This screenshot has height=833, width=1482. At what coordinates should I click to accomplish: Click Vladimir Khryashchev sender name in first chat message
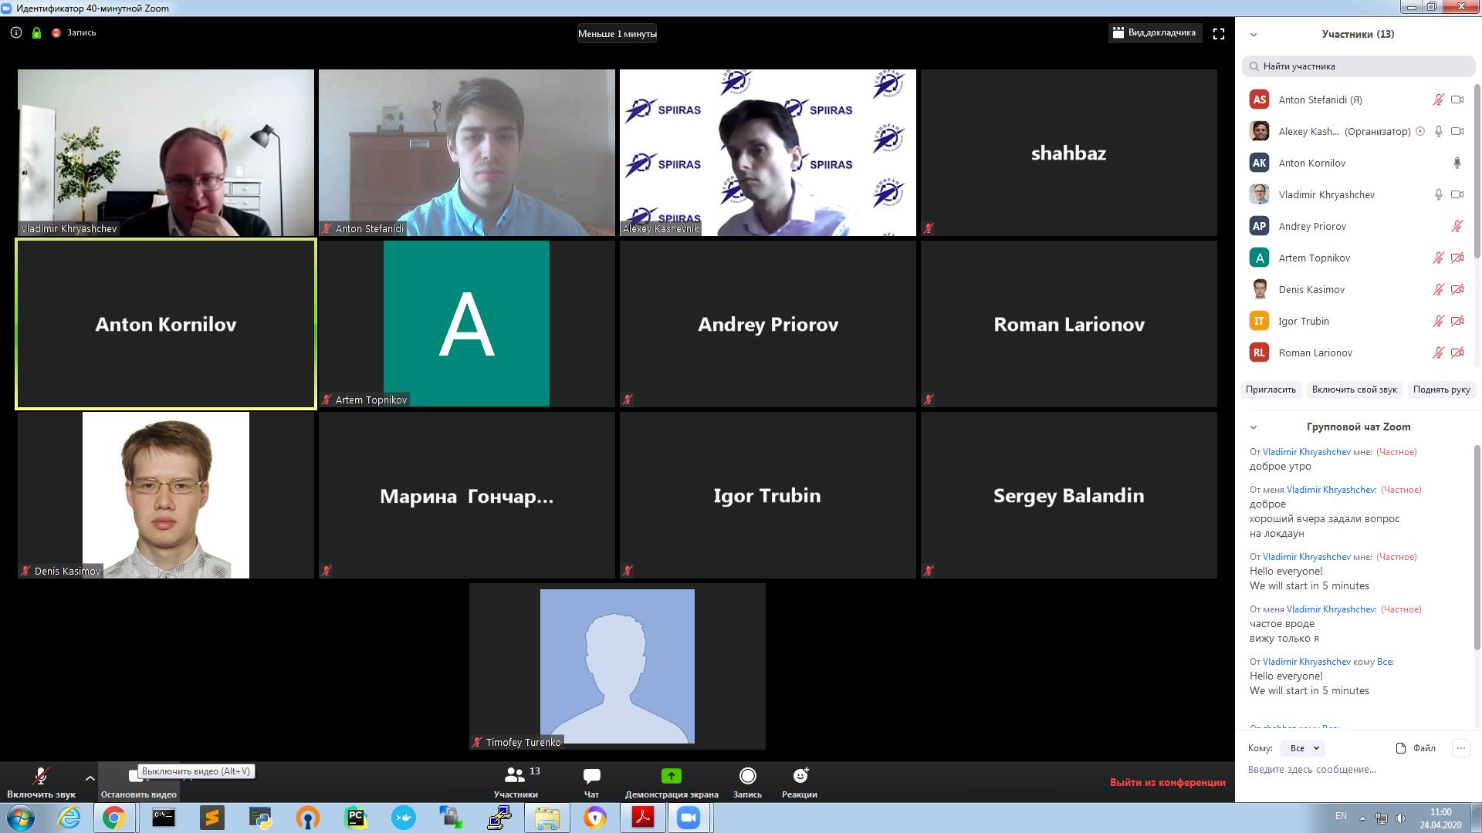(x=1307, y=452)
